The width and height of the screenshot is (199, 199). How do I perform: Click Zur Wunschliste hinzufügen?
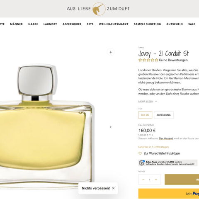(x=162, y=153)
